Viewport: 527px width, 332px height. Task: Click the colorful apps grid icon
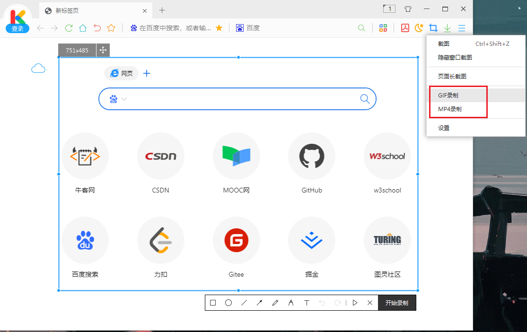click(383, 28)
